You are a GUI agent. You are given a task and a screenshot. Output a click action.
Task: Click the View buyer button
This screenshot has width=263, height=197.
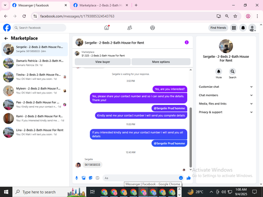103,62
